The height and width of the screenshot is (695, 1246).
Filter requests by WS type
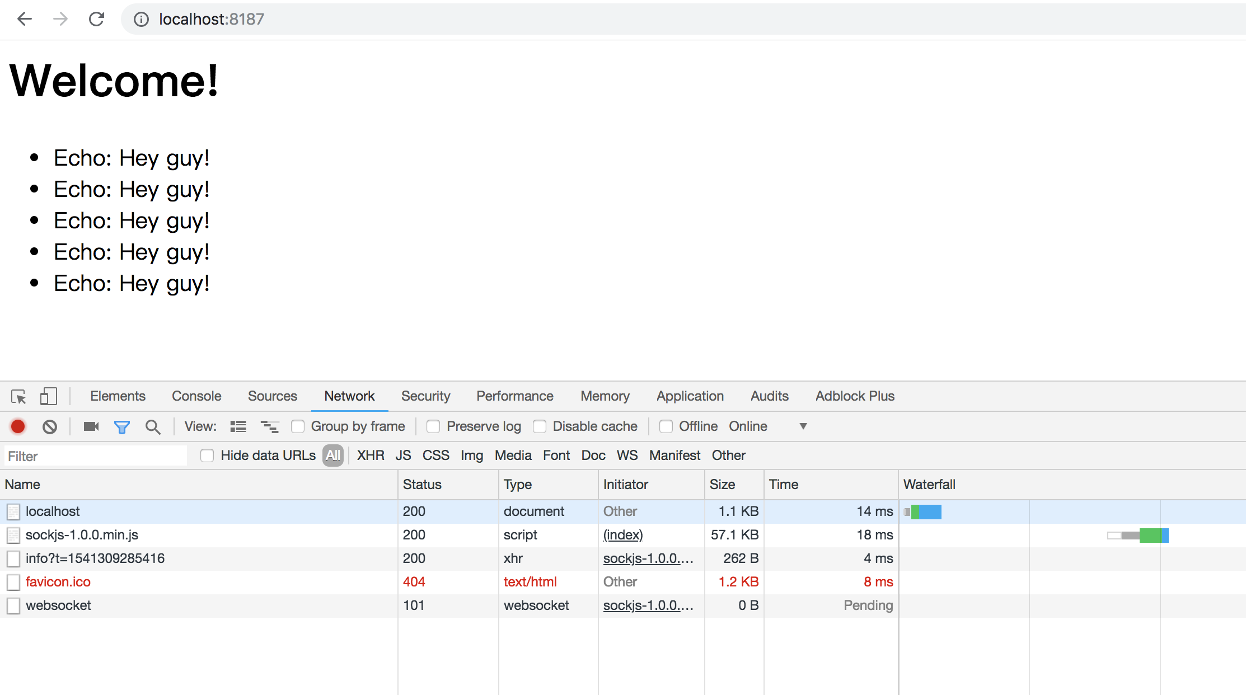click(627, 455)
